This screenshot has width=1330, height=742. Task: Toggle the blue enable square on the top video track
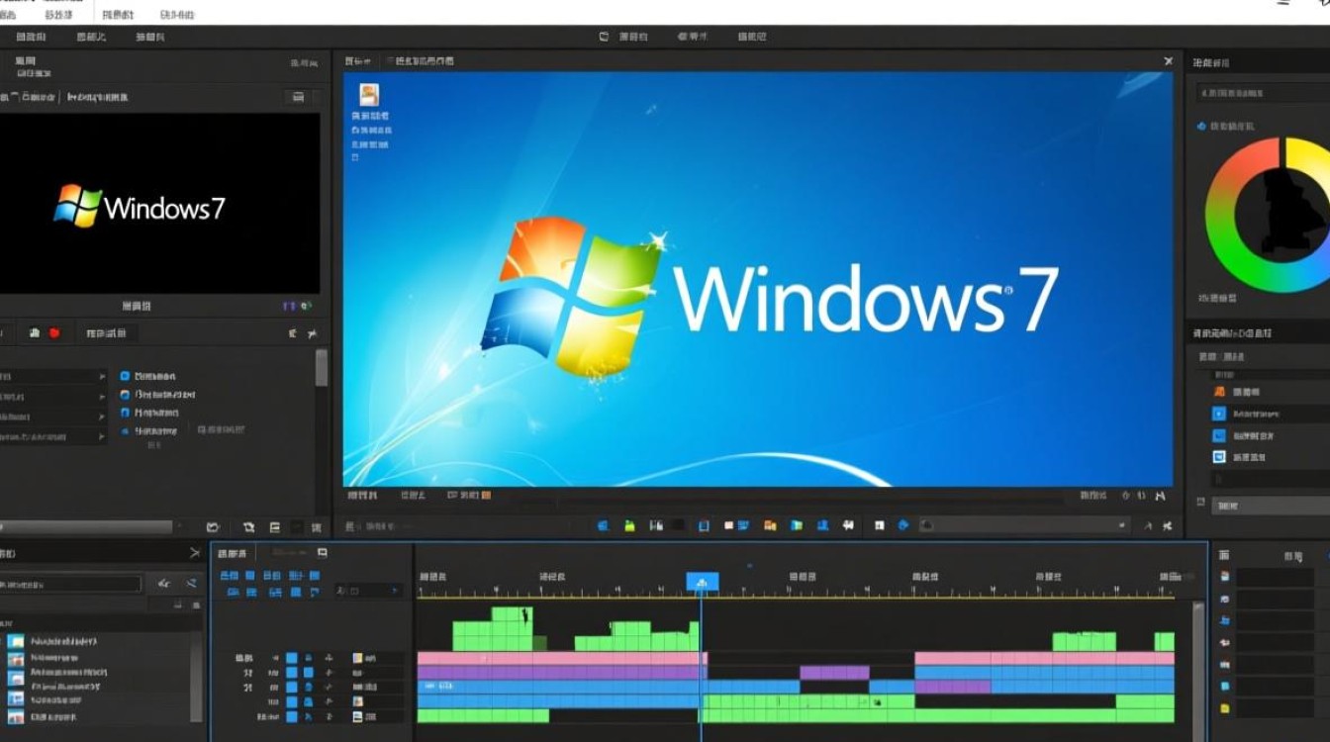pos(292,658)
